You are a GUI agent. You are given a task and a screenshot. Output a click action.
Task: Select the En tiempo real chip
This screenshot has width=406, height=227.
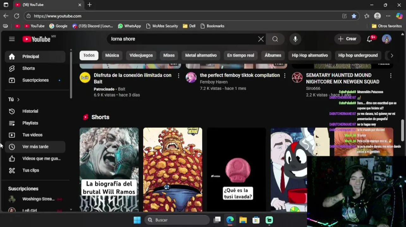click(x=241, y=55)
